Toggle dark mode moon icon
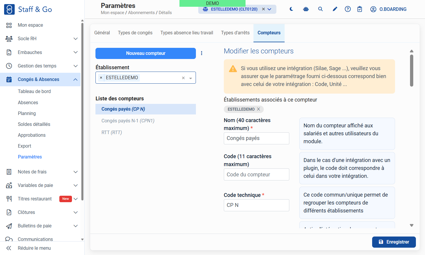The height and width of the screenshot is (255, 425). click(x=291, y=9)
